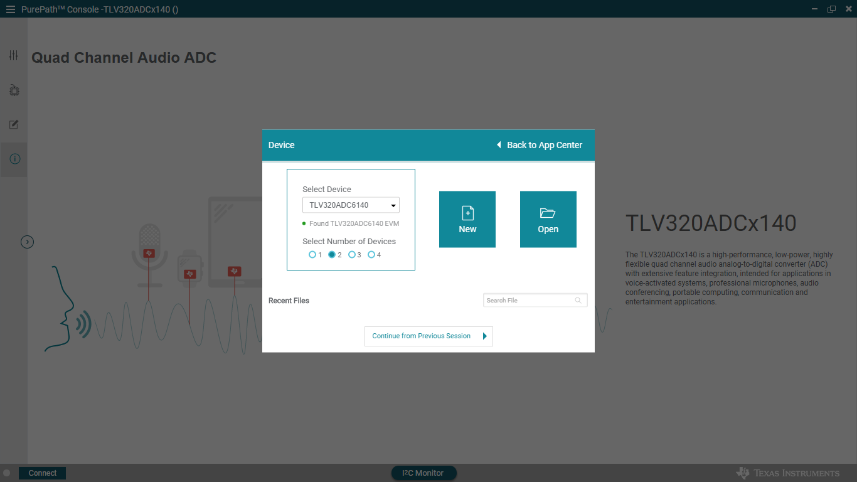Click the info circle sidebar icon
This screenshot has height=482, width=857.
coord(14,159)
